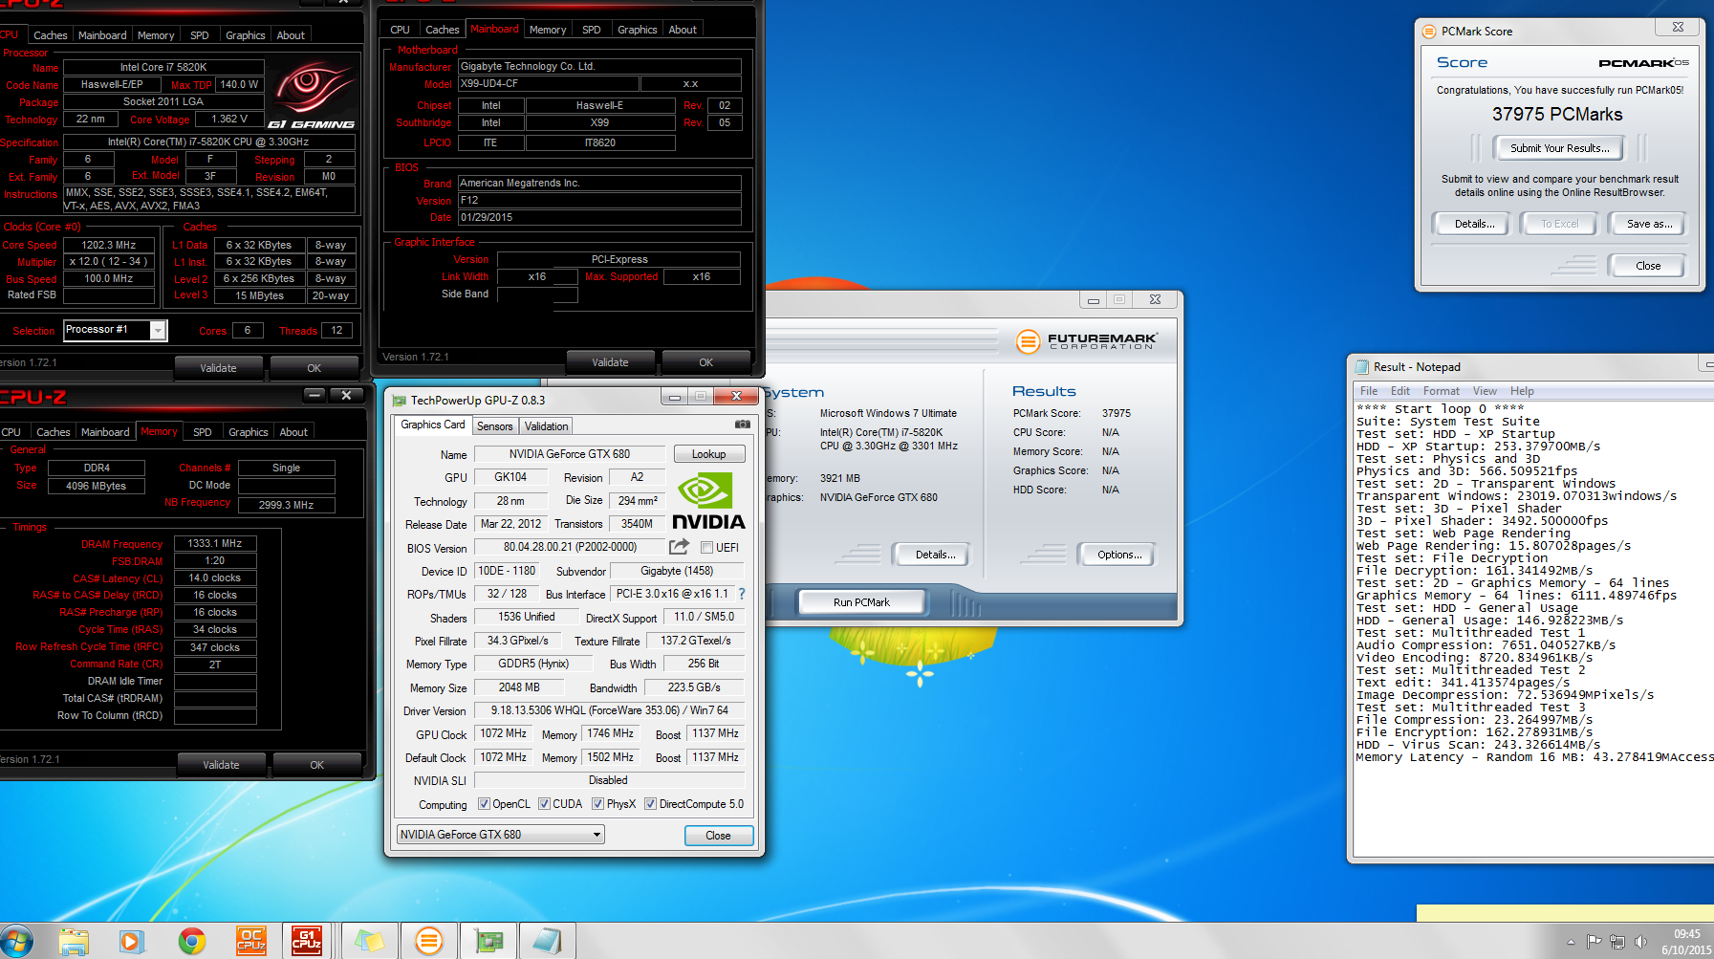Click the GPU Name field NVIDIA GeForce GTX 680
1714x959 pixels.
pos(569,454)
